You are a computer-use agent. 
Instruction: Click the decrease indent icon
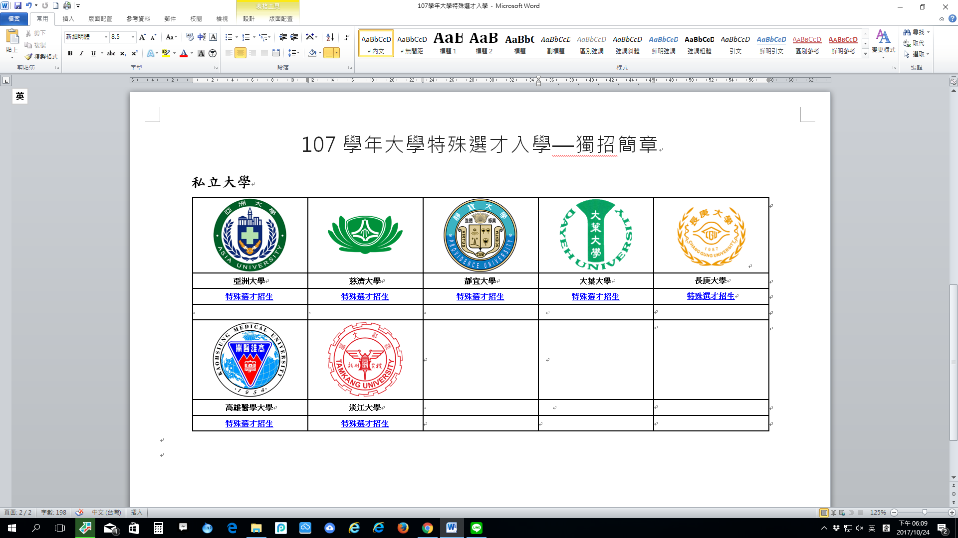[x=283, y=37]
